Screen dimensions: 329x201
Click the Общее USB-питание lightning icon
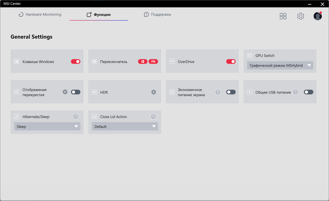[x=250, y=92]
